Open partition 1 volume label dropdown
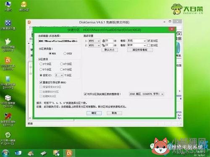 point(136,41)
